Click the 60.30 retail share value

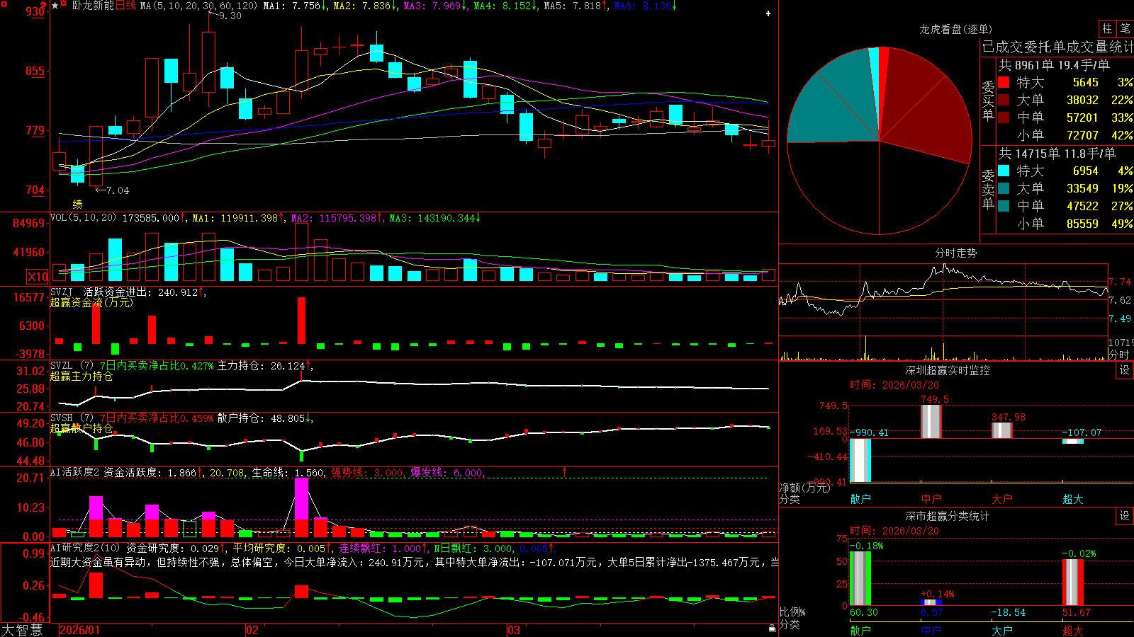point(863,612)
